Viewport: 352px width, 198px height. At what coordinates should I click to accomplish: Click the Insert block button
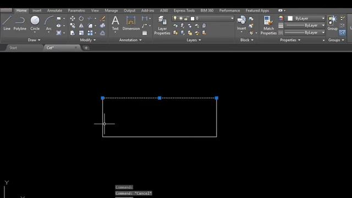coord(241,23)
